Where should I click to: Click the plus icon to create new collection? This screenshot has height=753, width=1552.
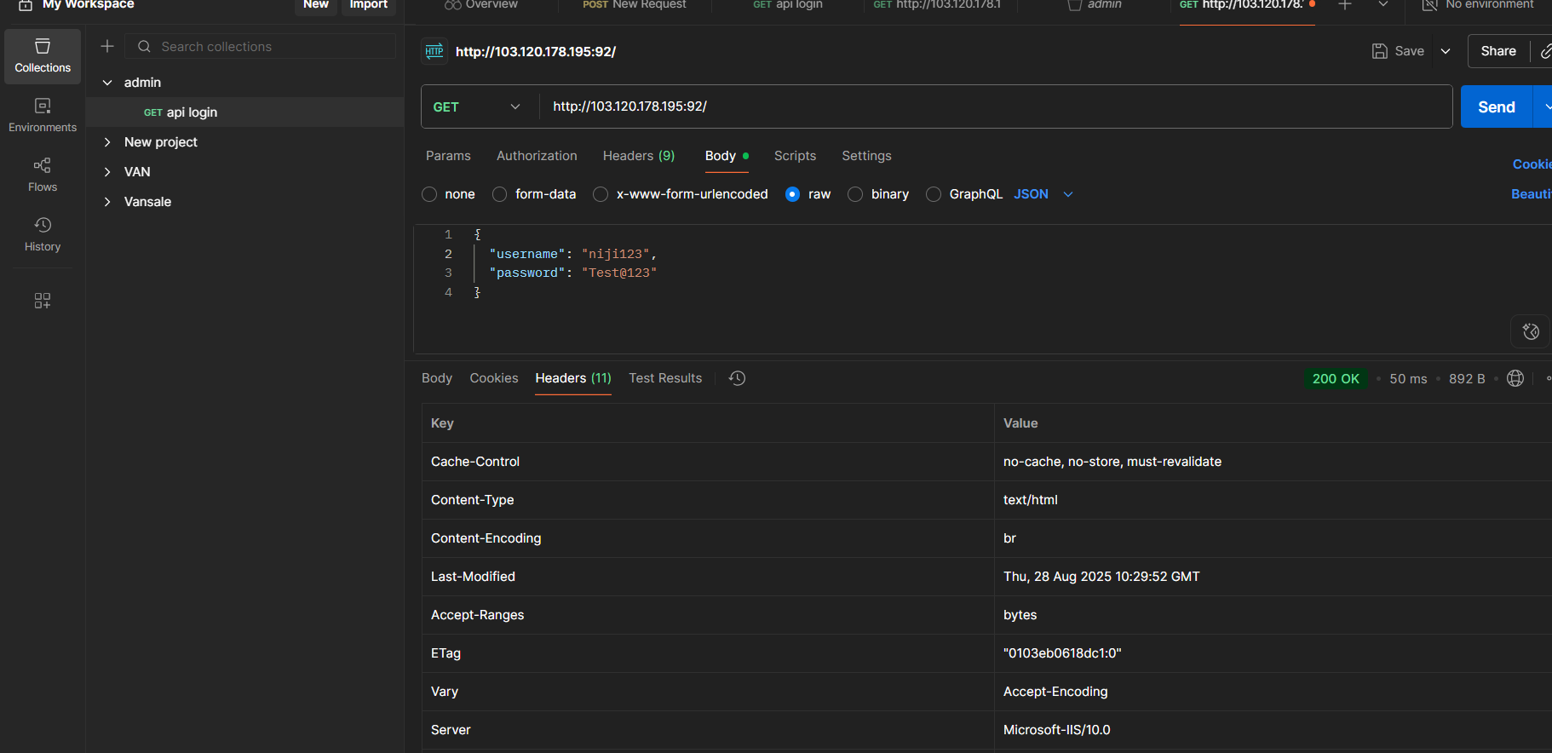(x=107, y=47)
